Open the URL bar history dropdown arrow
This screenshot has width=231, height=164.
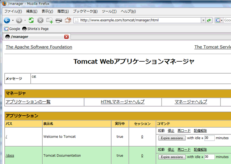(204, 20)
